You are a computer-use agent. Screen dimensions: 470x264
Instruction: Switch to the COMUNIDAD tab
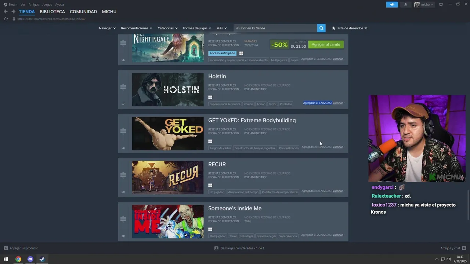pos(83,12)
